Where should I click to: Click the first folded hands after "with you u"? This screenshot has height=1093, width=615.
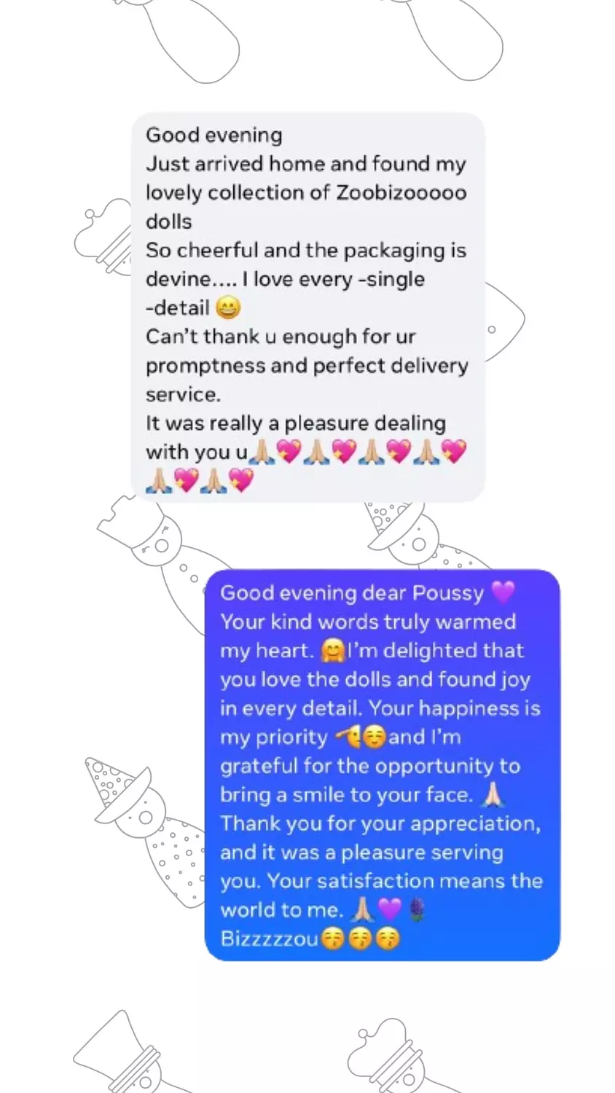[262, 453]
